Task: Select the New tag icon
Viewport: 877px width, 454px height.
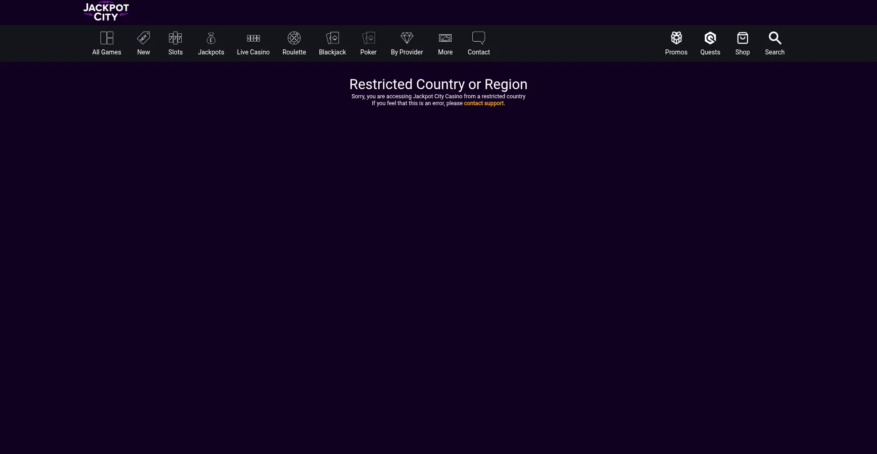Action: pyautogui.click(x=143, y=38)
